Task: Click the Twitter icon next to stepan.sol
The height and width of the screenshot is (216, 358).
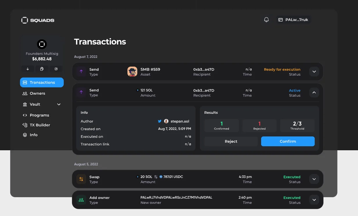Action: 160,121
